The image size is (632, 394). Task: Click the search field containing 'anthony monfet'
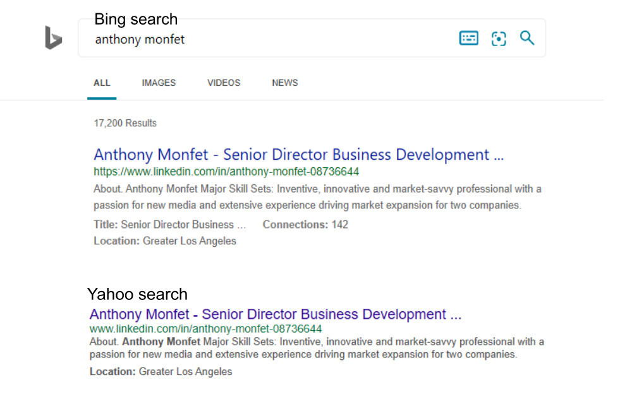coord(312,38)
